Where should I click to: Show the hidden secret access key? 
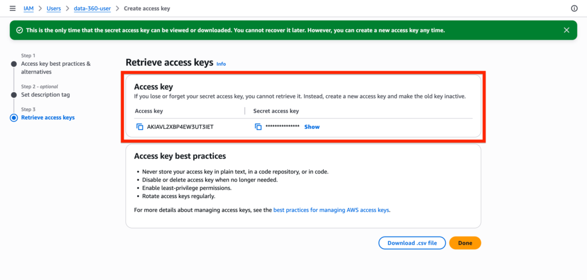point(312,127)
